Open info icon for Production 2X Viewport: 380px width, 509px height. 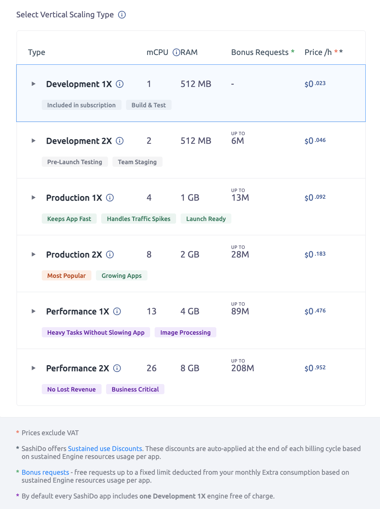click(x=110, y=254)
